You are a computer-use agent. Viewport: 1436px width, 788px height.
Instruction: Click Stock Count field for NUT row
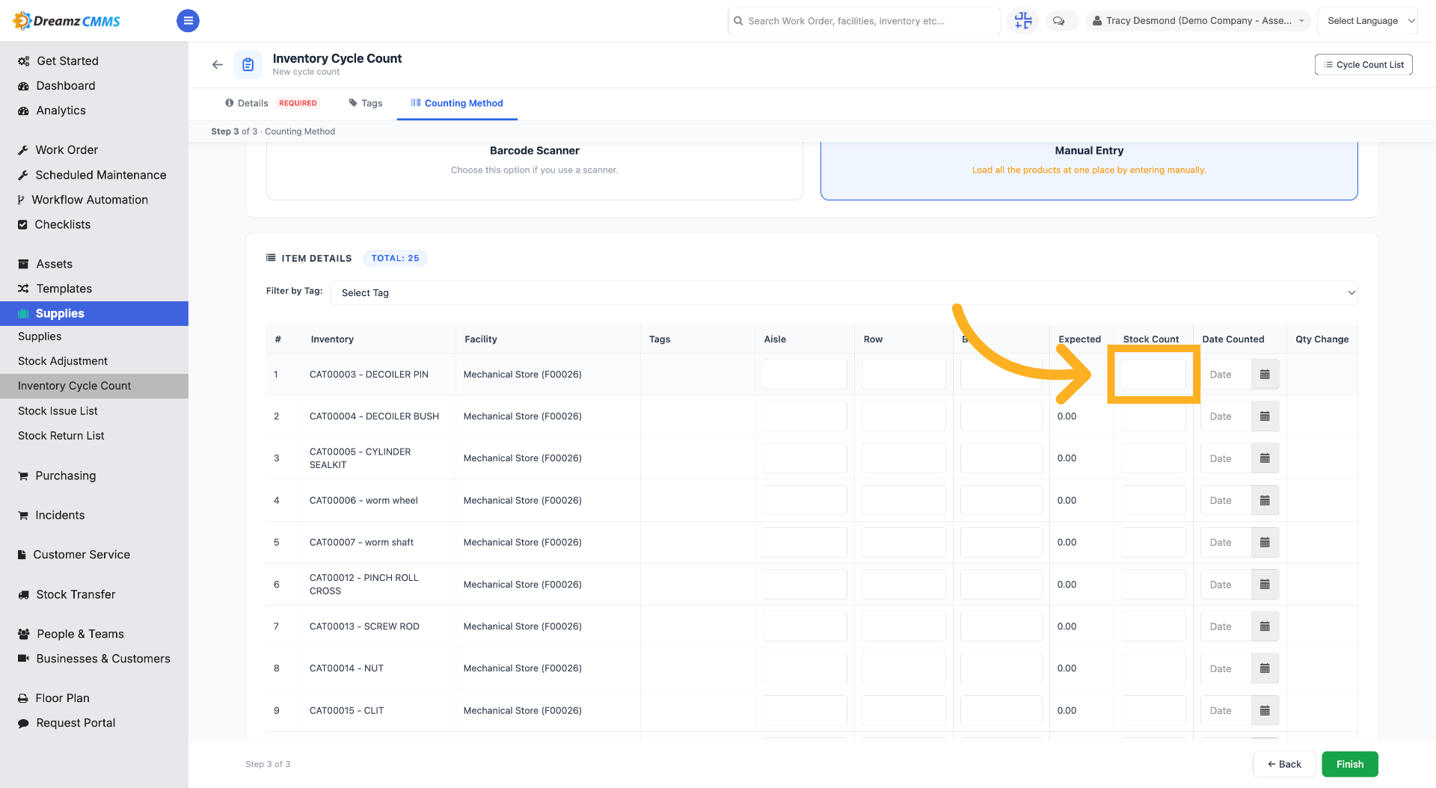click(1153, 668)
